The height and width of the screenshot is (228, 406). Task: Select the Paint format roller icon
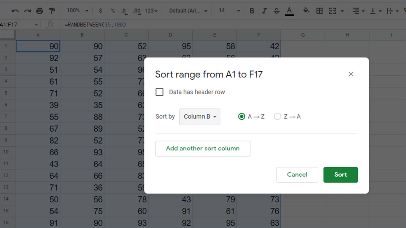(x=52, y=11)
